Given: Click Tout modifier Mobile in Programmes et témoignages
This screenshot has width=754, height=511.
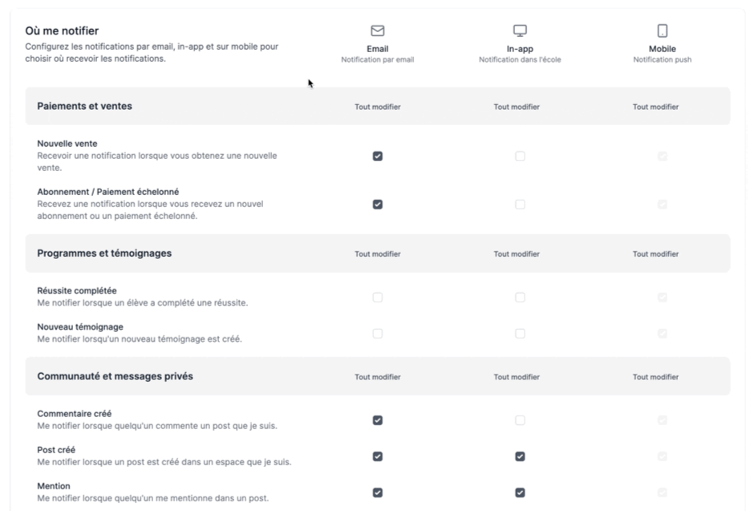Looking at the screenshot, I should (x=655, y=254).
